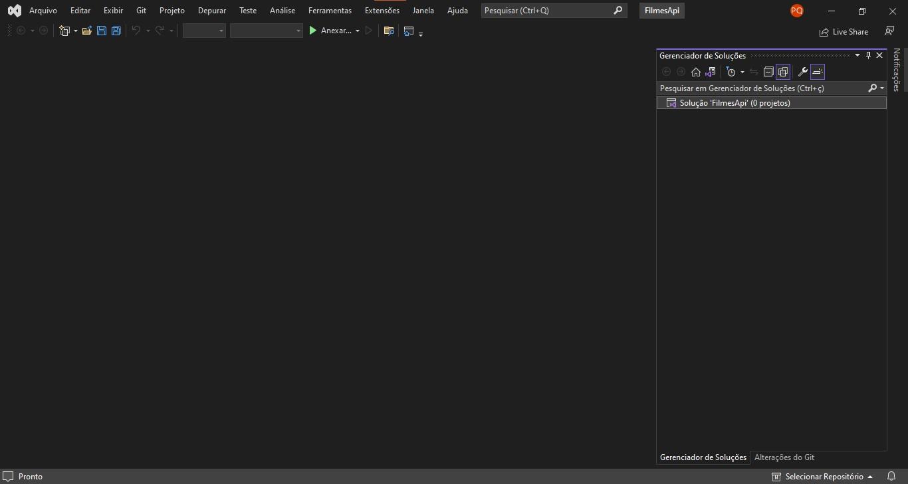Open the Janela menu
The height and width of the screenshot is (484, 908).
click(423, 11)
